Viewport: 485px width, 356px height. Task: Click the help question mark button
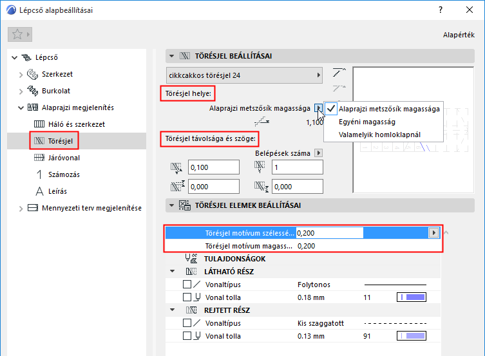click(441, 10)
